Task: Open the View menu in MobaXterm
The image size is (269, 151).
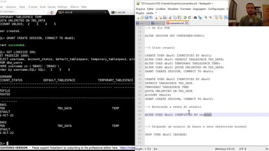Action: [22, 7]
